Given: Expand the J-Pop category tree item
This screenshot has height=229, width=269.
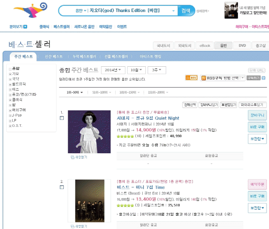Looking at the screenshot, I should [x=10, y=116].
